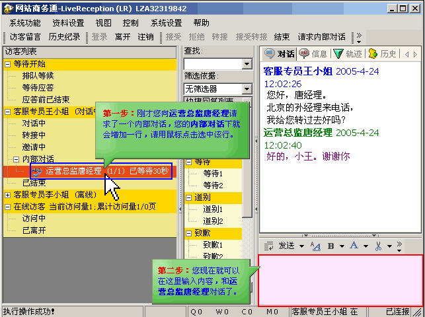Click the font color A icon
The width and height of the screenshot is (425, 317).
355,246
